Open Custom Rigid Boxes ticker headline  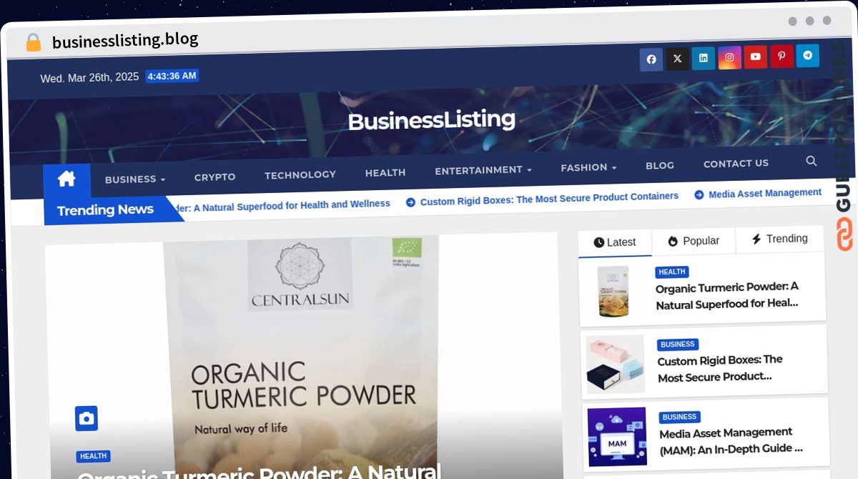click(x=549, y=199)
